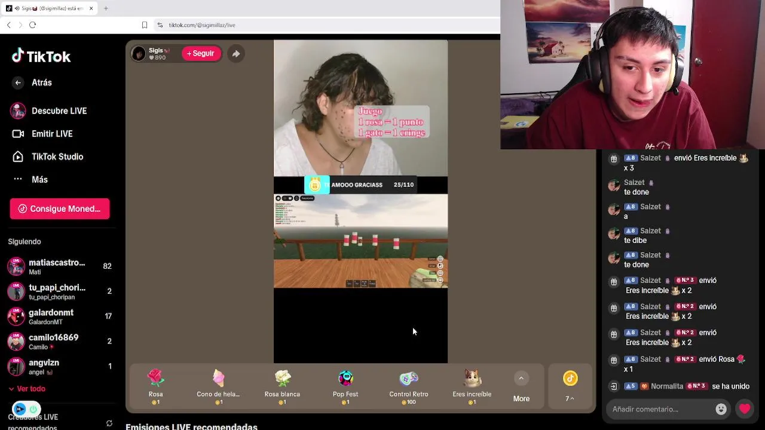Expand More gifts
This screenshot has height=430, width=765.
[521, 387]
